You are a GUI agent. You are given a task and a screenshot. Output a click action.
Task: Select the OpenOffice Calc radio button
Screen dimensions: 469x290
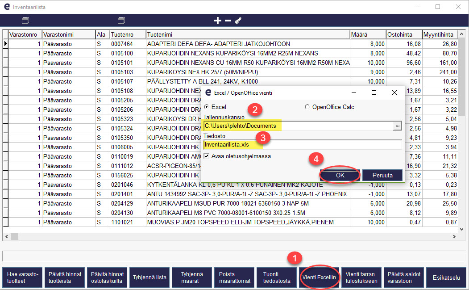click(x=307, y=107)
